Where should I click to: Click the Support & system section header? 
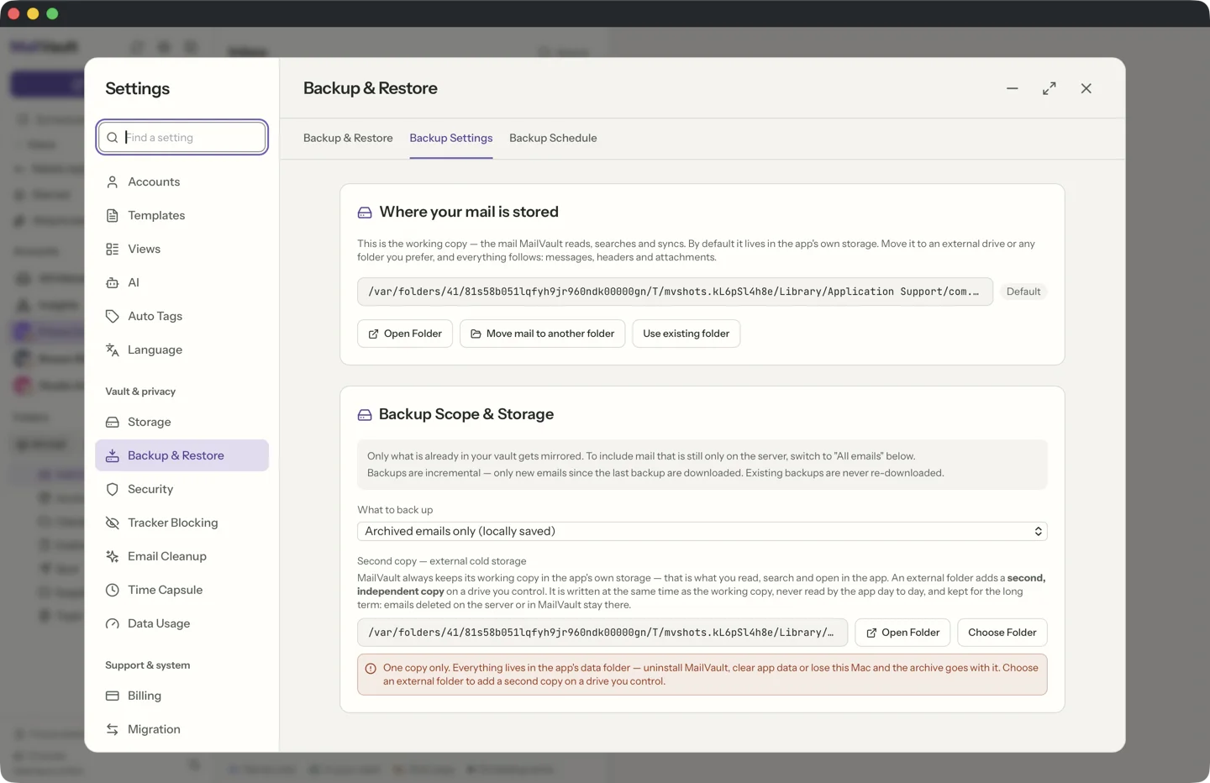point(148,665)
